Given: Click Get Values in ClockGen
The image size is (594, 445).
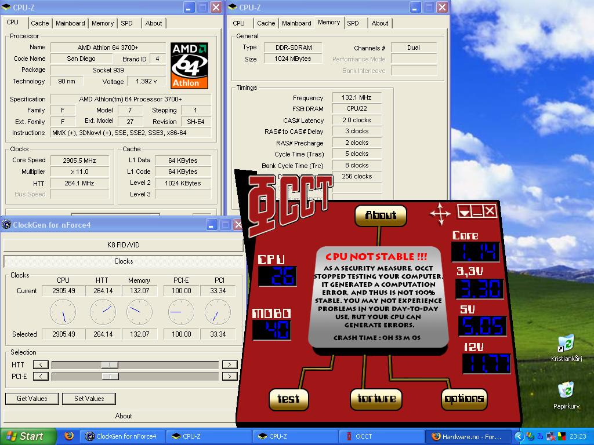Looking at the screenshot, I should point(32,399).
